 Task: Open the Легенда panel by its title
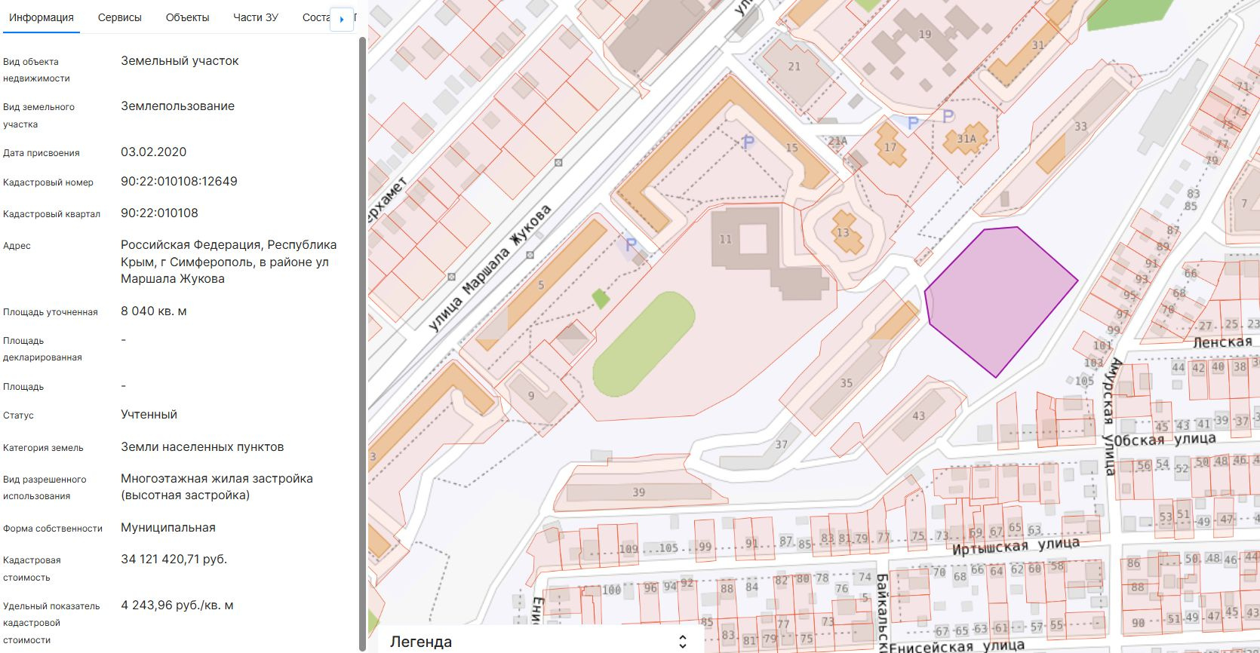(421, 642)
